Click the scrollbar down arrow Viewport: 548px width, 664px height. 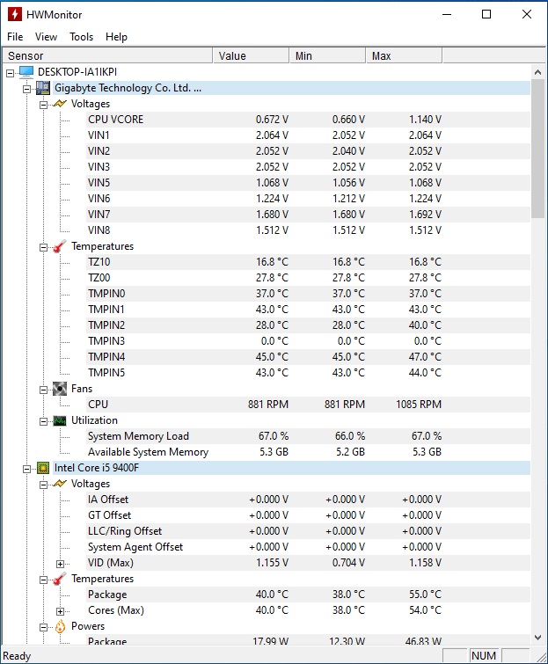pos(537,638)
